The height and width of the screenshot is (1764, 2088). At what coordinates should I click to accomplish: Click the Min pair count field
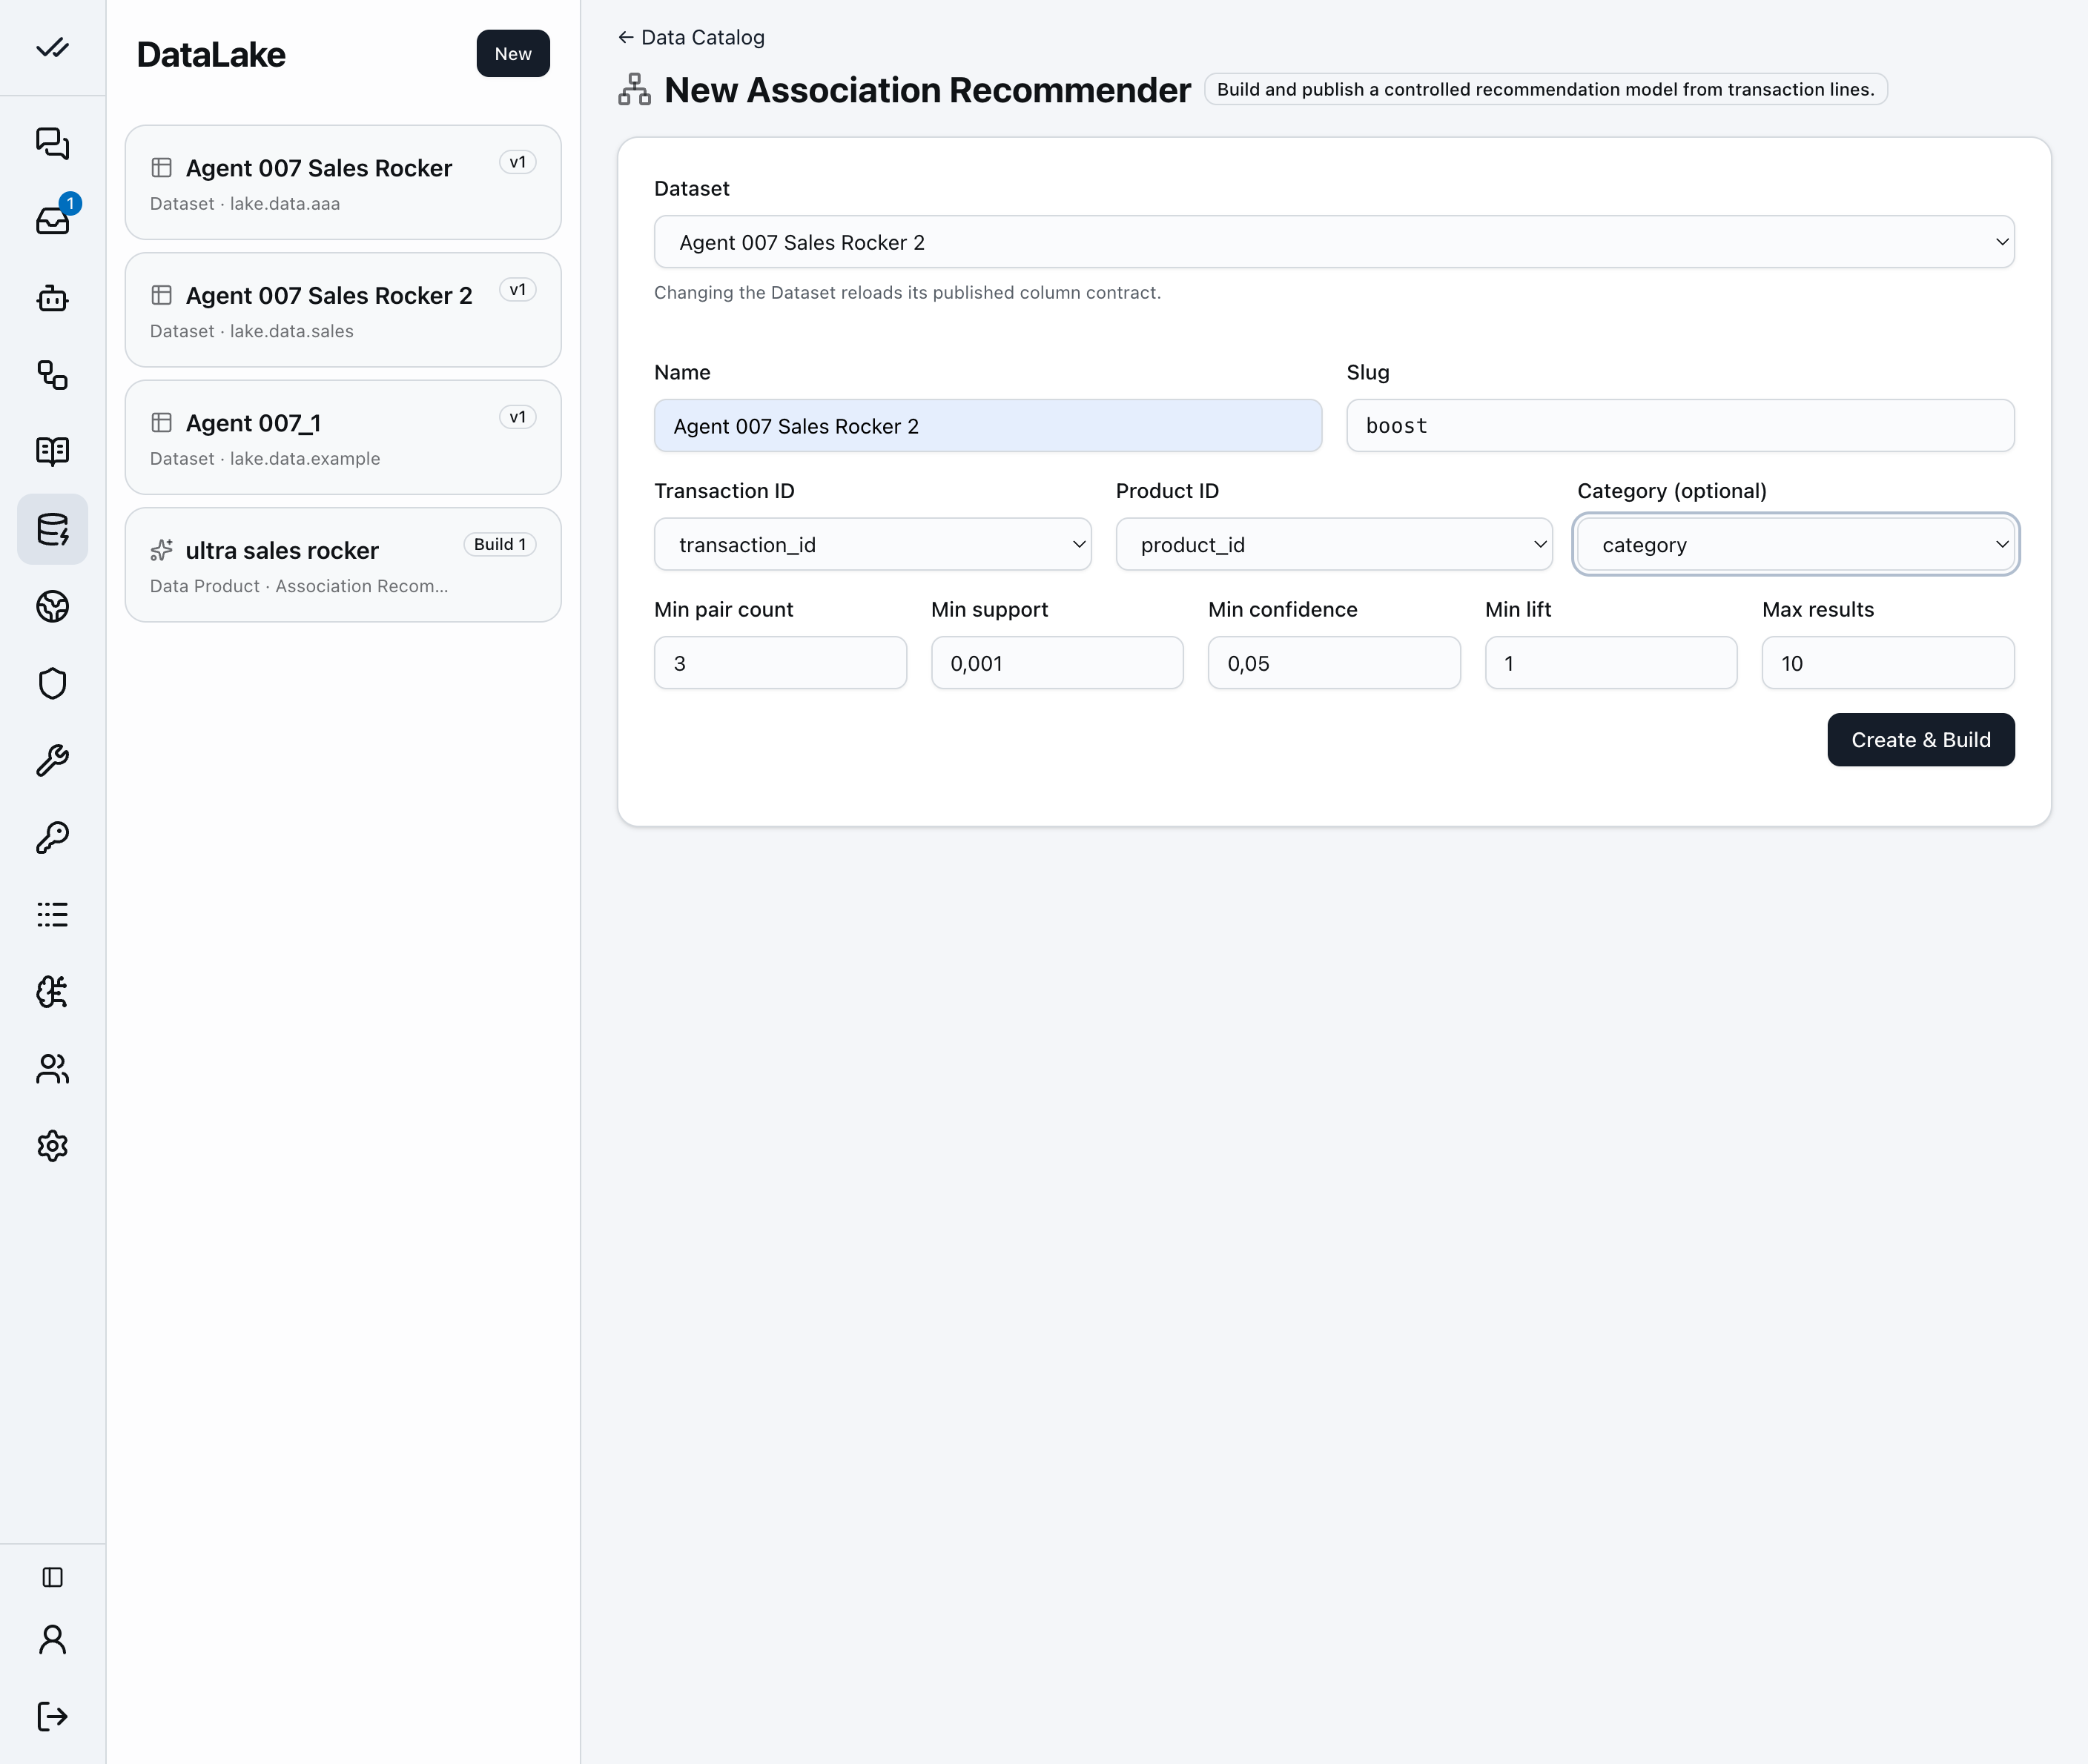click(780, 663)
